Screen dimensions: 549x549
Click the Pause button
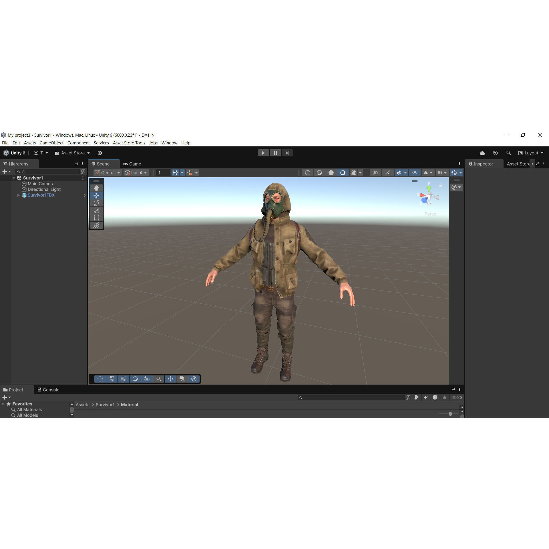[275, 153]
